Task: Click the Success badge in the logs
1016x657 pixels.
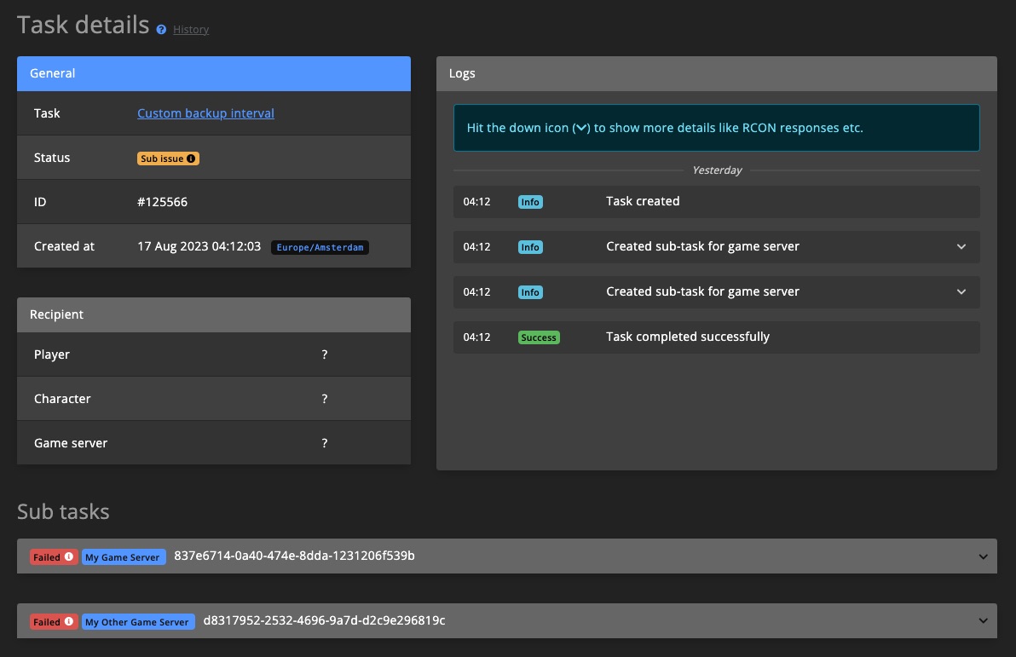Action: click(x=539, y=337)
